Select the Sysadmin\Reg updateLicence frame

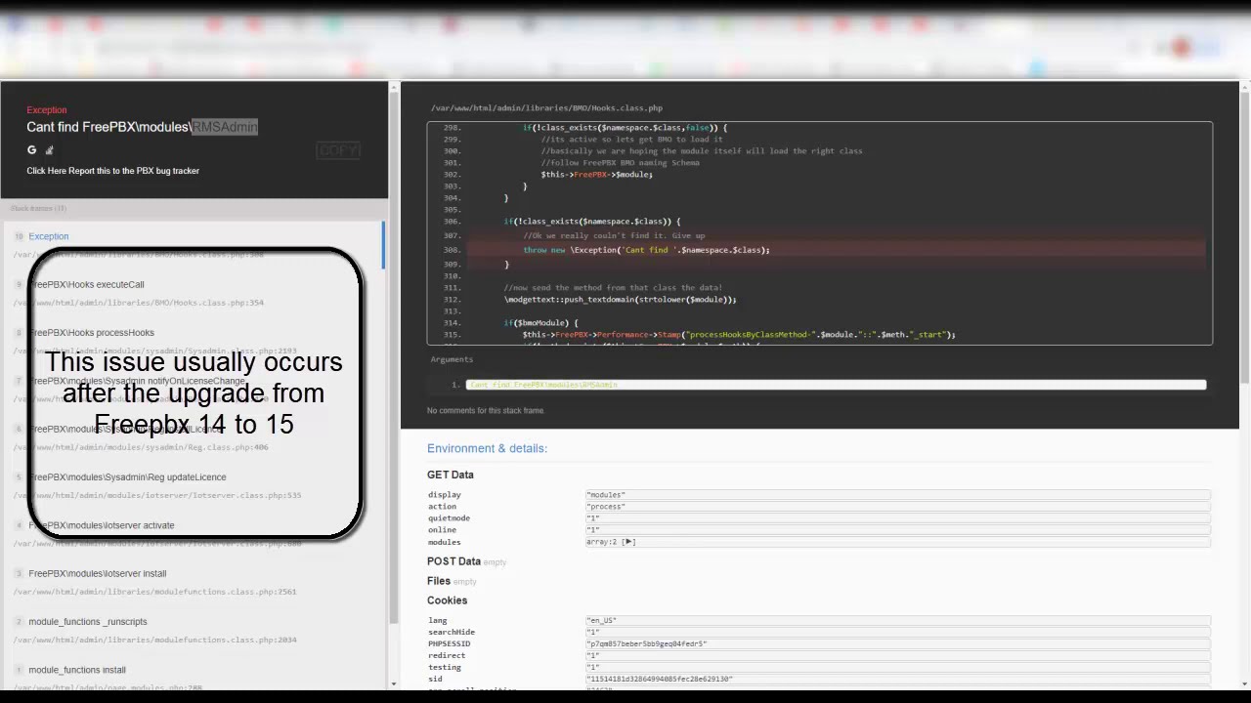coord(127,477)
